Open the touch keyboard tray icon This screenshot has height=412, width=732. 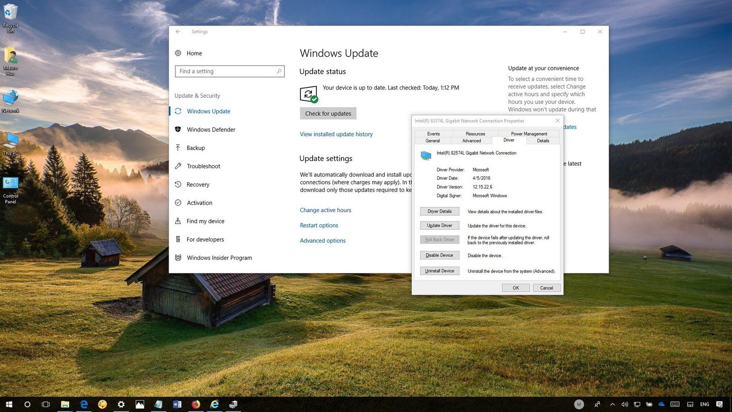(675, 404)
